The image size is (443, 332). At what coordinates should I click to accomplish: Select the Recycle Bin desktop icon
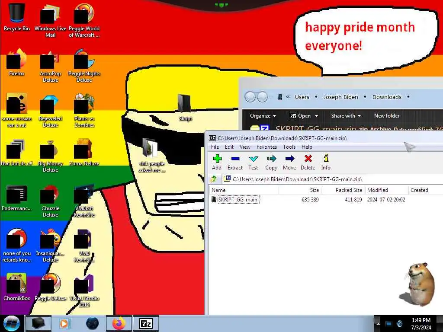[17, 17]
